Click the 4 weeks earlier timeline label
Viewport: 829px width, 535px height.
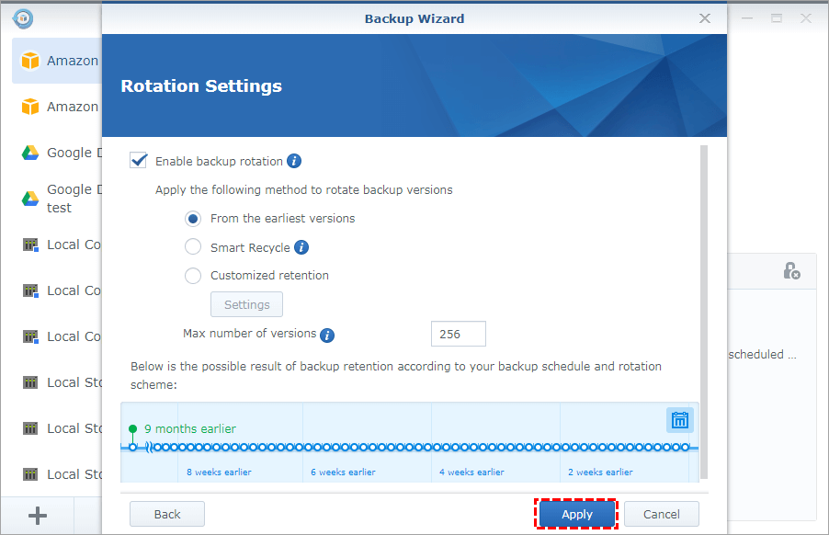tap(471, 472)
